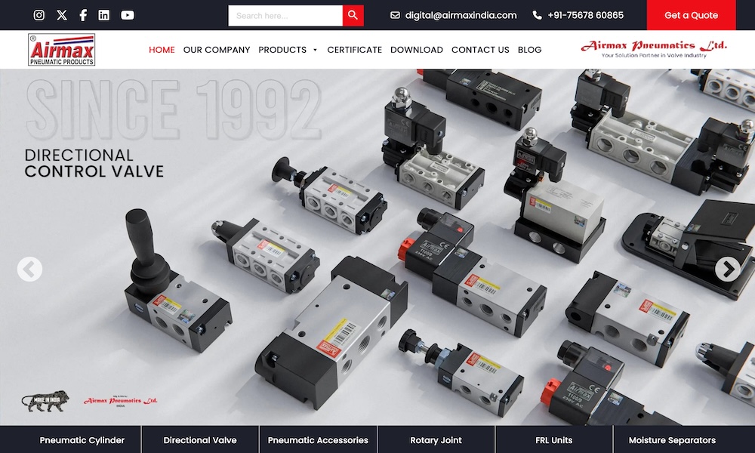
Task: Open the YouTube channel icon
Action: 128,14
